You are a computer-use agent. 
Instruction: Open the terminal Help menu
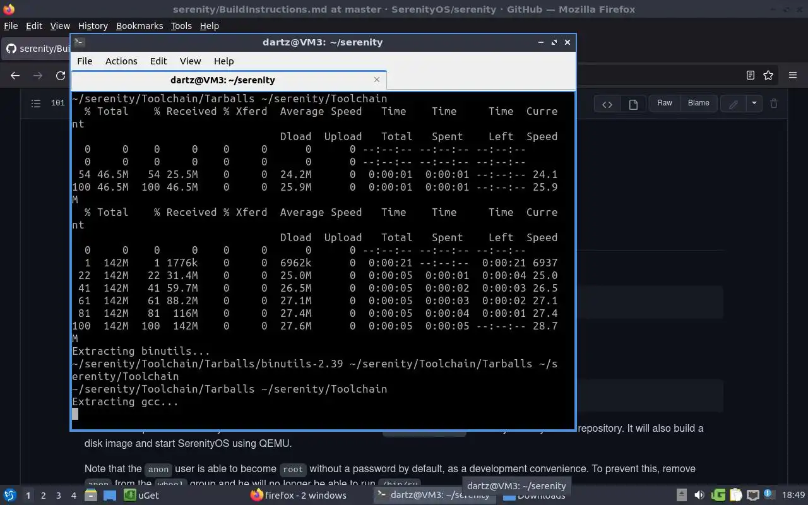coord(223,61)
